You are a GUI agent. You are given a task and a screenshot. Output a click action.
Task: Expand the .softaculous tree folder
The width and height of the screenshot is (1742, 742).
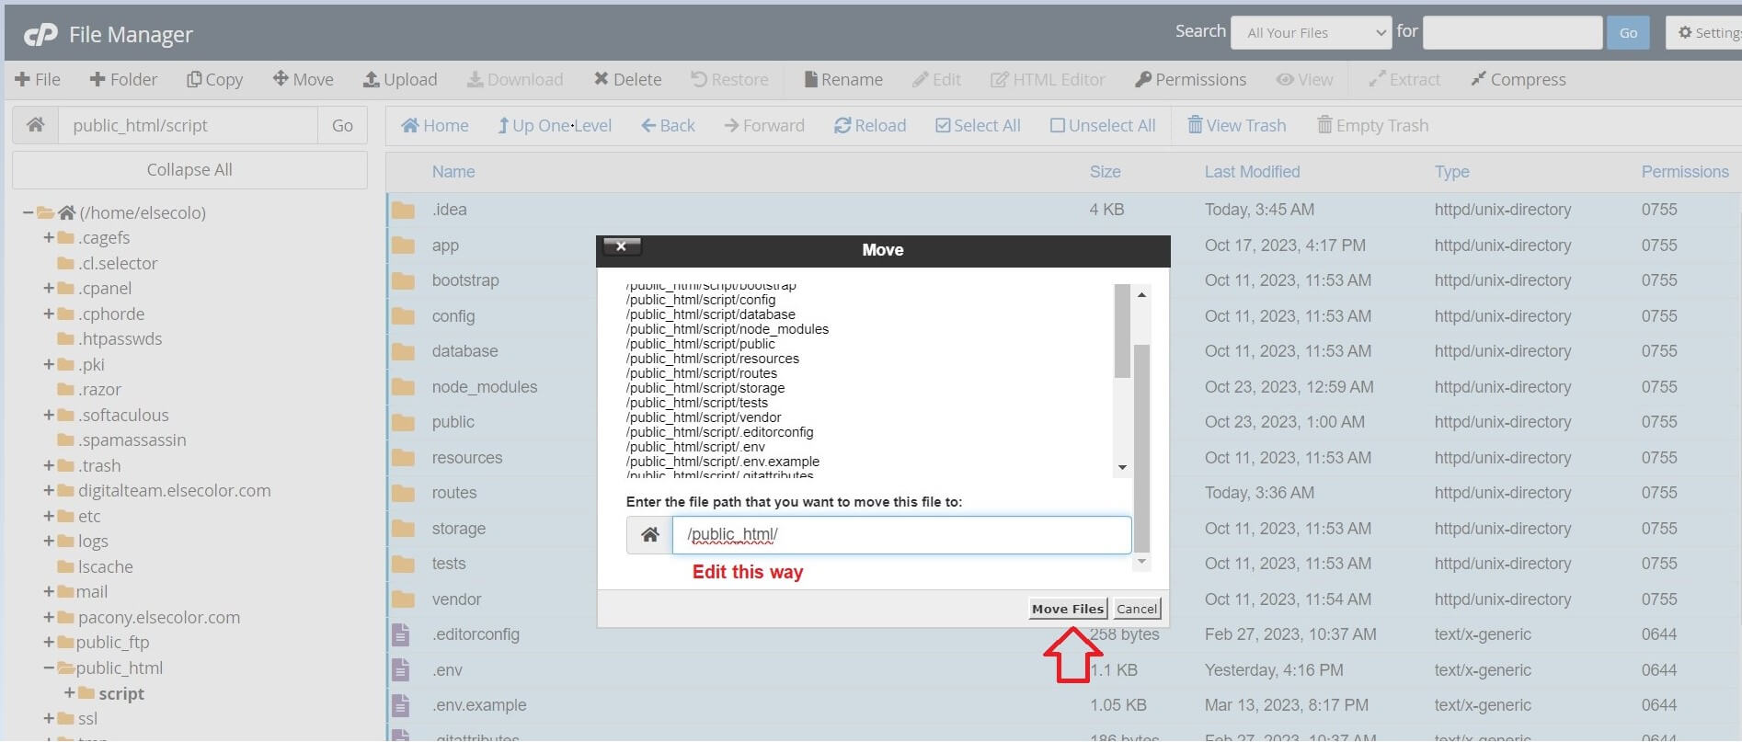pyautogui.click(x=49, y=416)
